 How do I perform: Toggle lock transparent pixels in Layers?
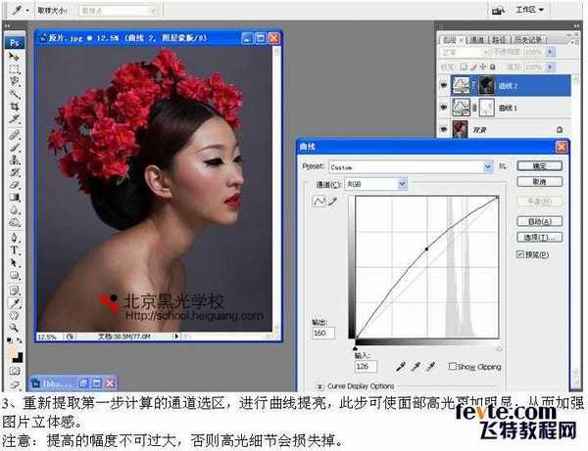[x=464, y=67]
